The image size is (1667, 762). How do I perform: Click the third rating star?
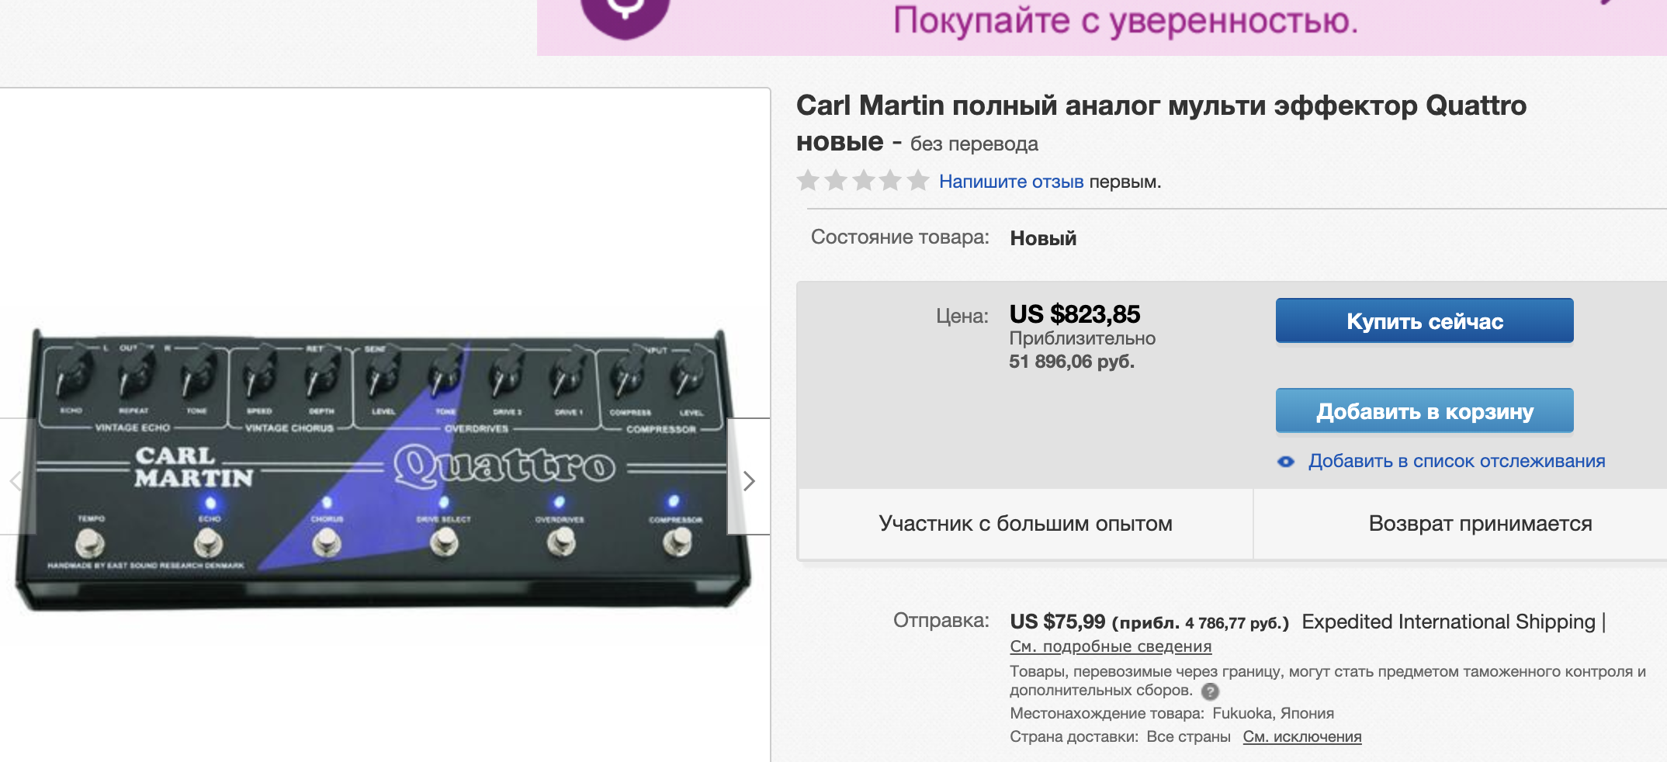pyautogui.click(x=863, y=181)
